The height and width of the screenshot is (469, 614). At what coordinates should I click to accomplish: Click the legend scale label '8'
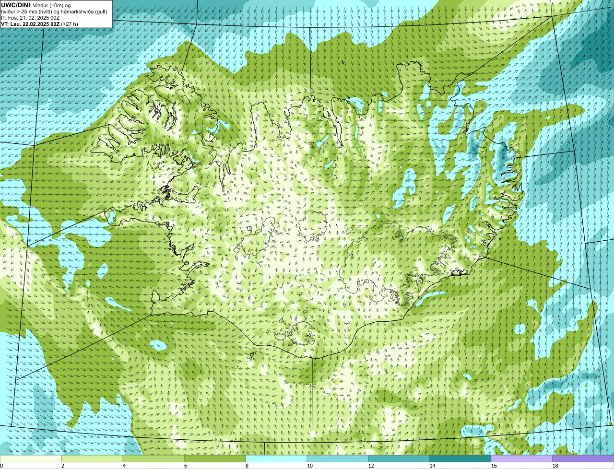[x=247, y=466]
